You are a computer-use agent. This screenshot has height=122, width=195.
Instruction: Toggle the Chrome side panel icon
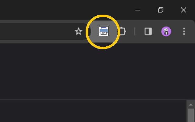click(x=148, y=31)
